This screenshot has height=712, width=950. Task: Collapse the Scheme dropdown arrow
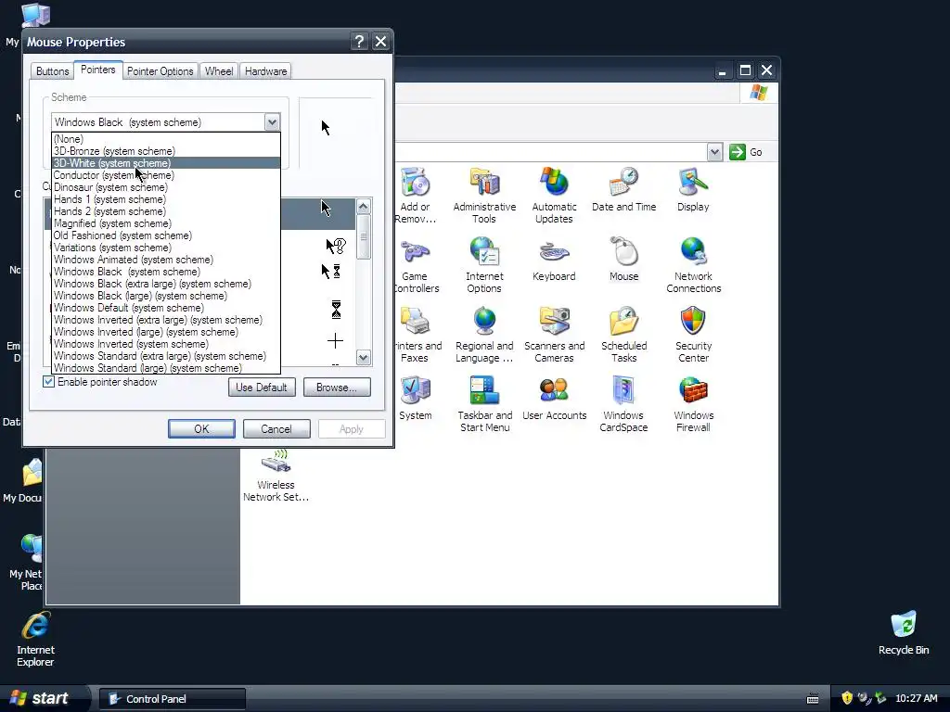coord(272,122)
